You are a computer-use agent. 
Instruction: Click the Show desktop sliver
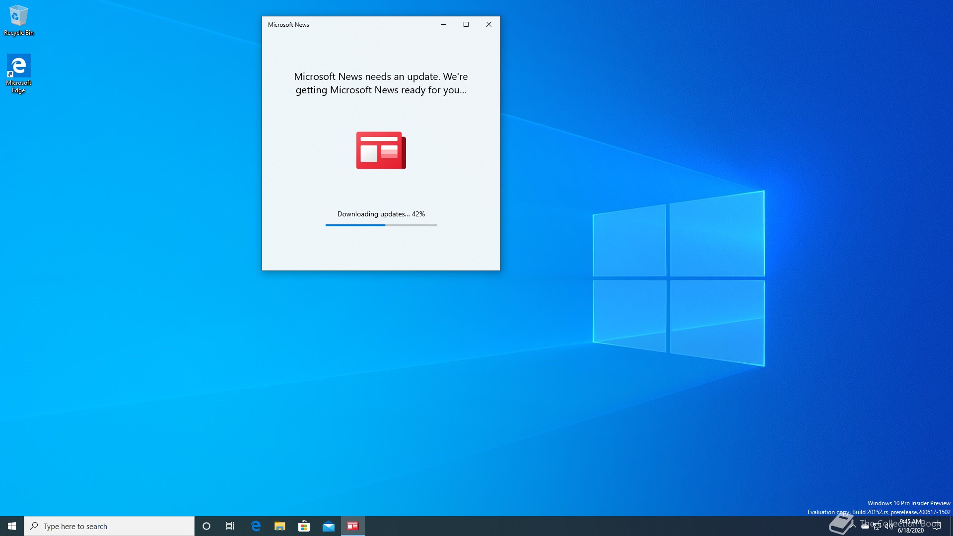tap(951, 526)
